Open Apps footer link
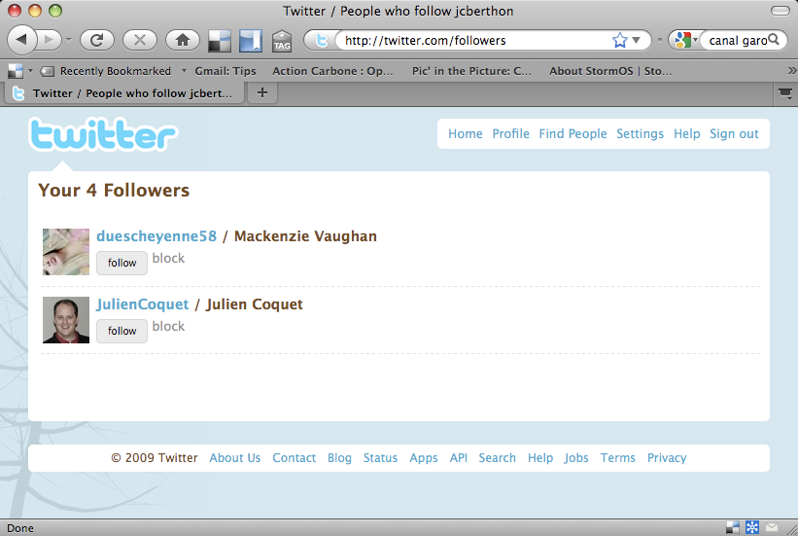 click(424, 458)
